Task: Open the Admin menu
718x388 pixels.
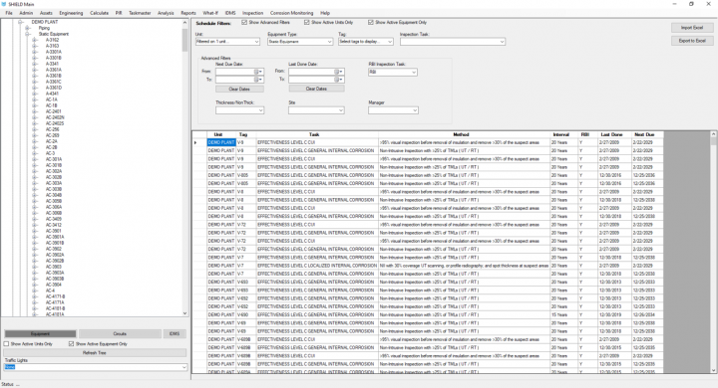Action: (x=26, y=13)
